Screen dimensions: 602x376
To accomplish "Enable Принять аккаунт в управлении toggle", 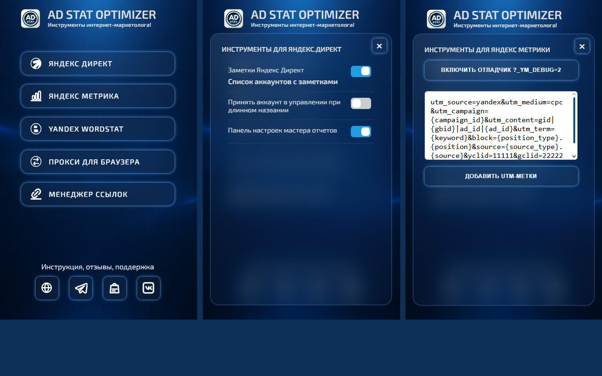I will pos(361,103).
